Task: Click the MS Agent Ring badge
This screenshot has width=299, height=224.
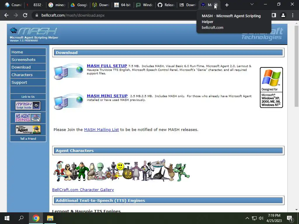Action: pos(28,118)
